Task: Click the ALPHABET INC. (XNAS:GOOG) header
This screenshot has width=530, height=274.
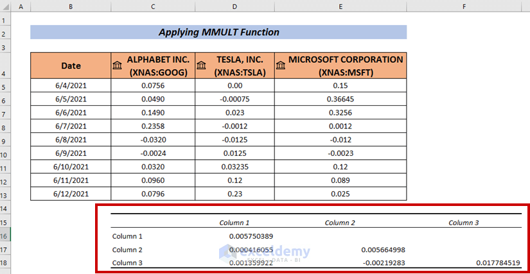Action: [153, 65]
